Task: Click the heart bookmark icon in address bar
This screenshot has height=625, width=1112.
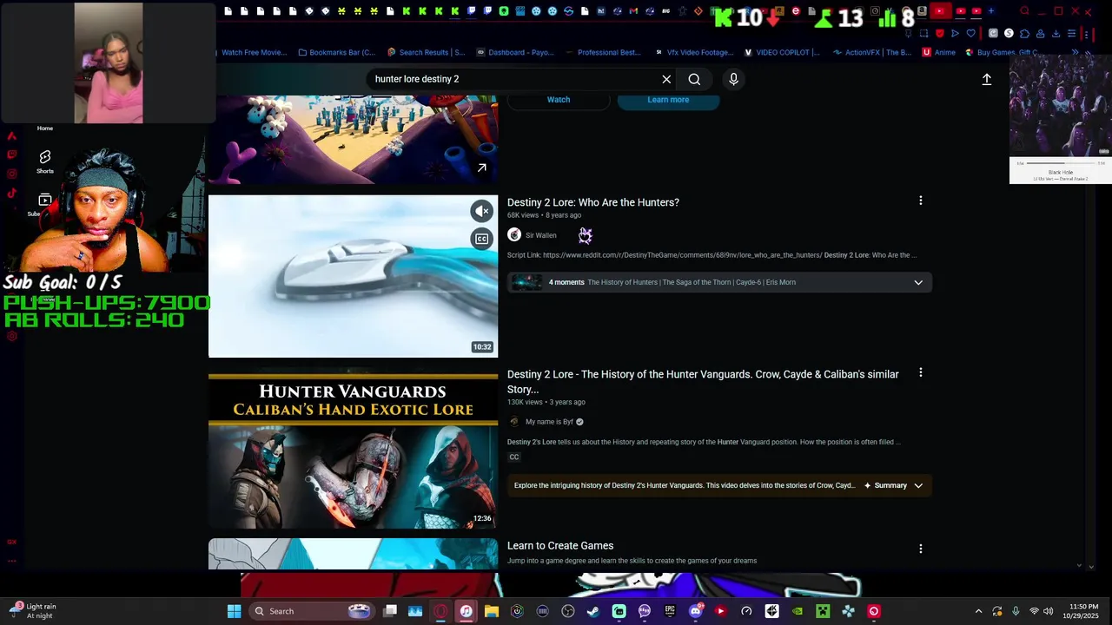Action: 970,34
